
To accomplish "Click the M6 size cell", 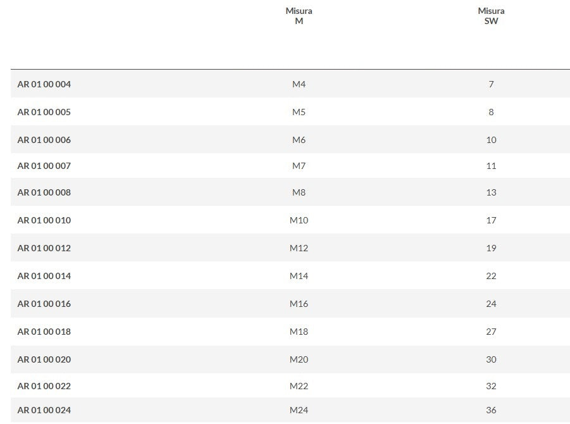I will click(299, 140).
